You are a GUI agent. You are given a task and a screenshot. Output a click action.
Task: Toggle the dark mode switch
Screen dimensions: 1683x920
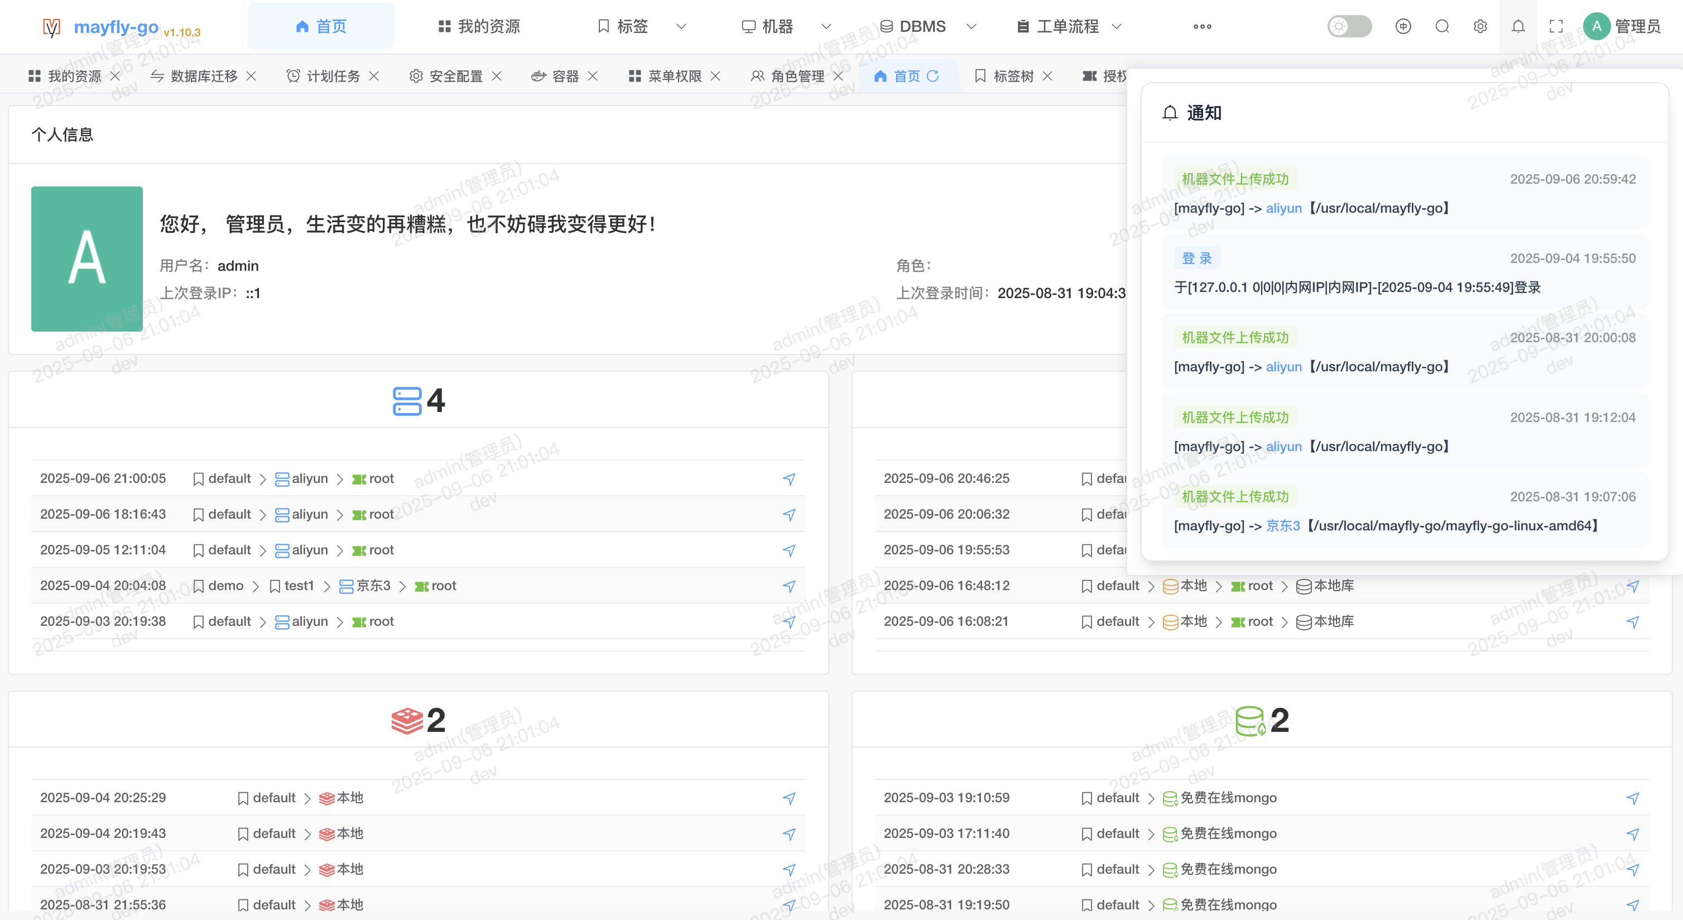(1349, 26)
